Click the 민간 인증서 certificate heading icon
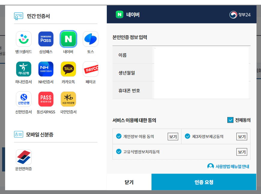261x194 pixels. point(19,16)
